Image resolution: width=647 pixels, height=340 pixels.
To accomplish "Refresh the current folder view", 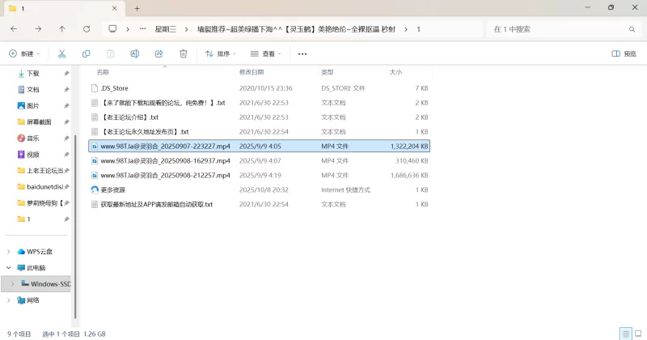I will coord(87,29).
